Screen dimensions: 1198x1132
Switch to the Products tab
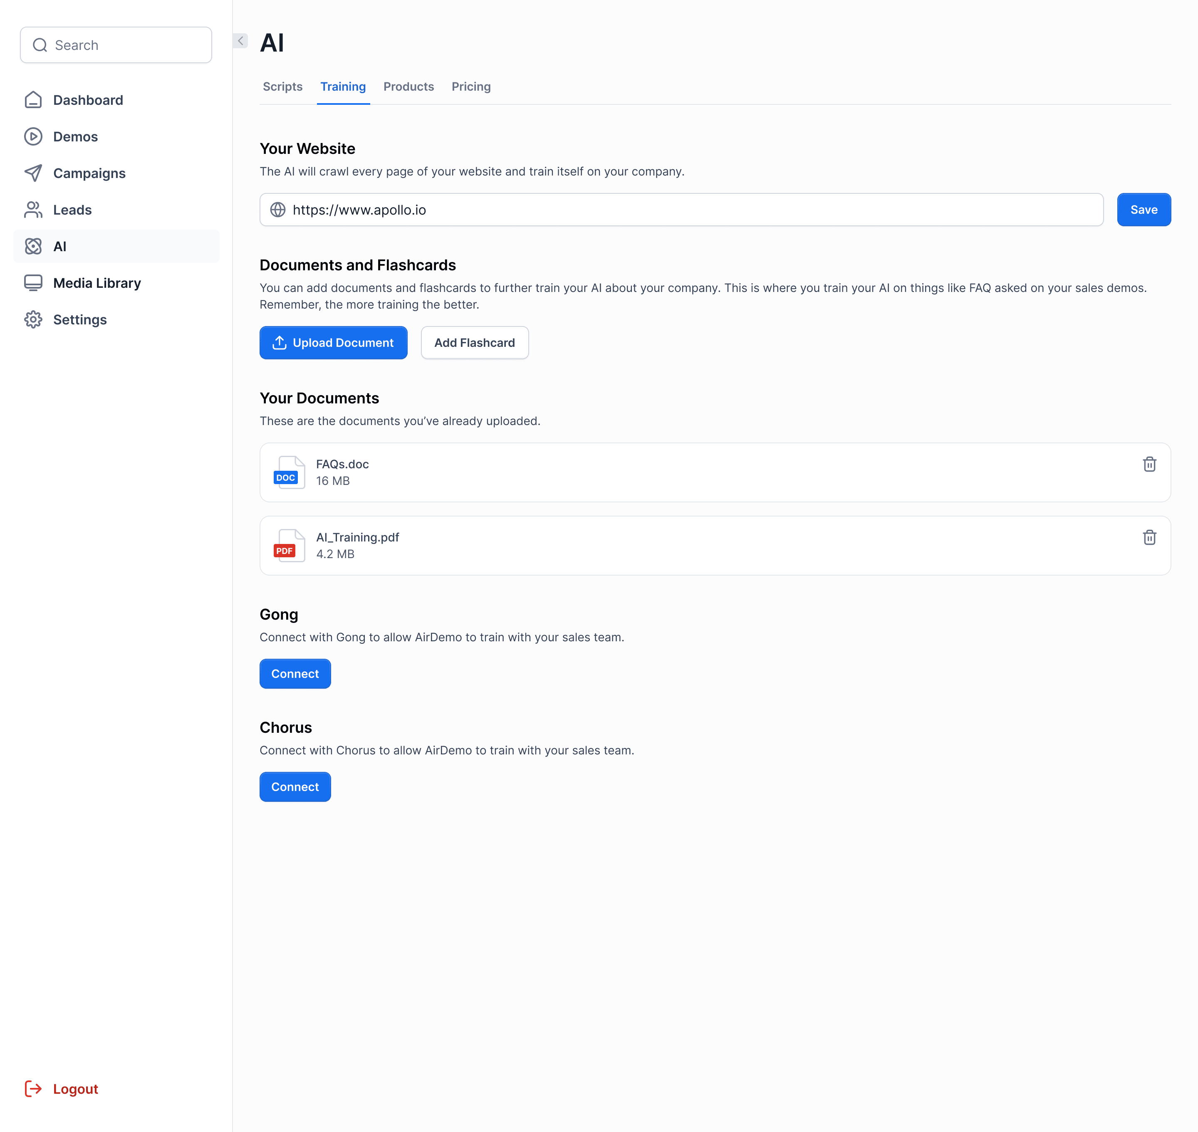tap(408, 86)
